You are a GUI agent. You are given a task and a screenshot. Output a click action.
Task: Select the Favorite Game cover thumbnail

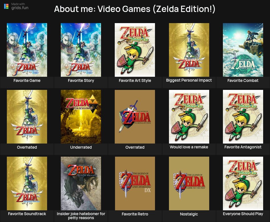(x=27, y=50)
